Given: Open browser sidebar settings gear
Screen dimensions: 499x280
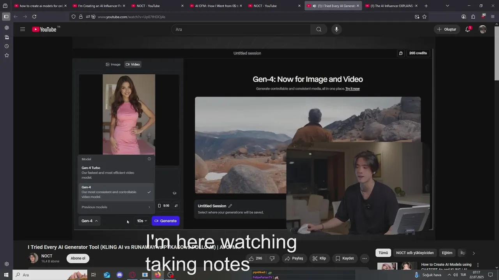Looking at the screenshot, I should click(7, 264).
